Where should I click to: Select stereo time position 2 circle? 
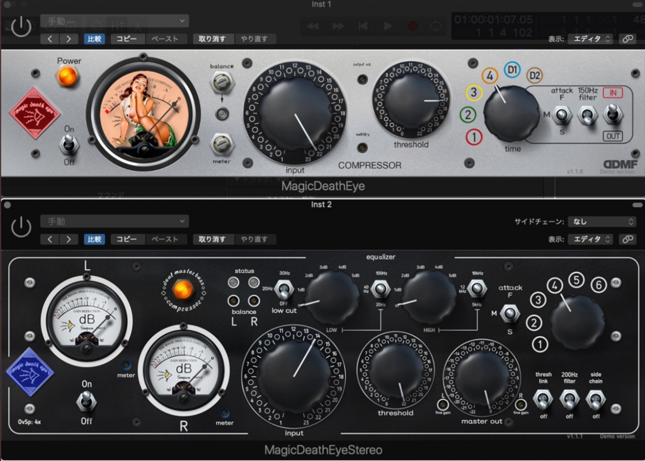[x=534, y=323]
